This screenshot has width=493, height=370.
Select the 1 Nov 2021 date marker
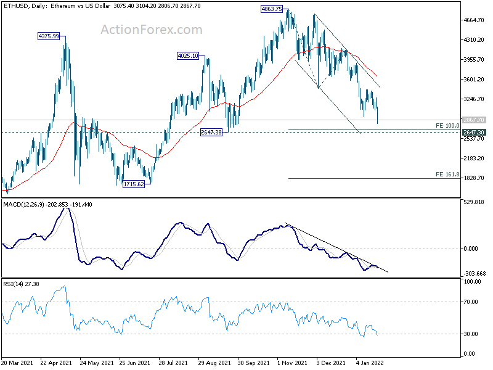coord(292,363)
